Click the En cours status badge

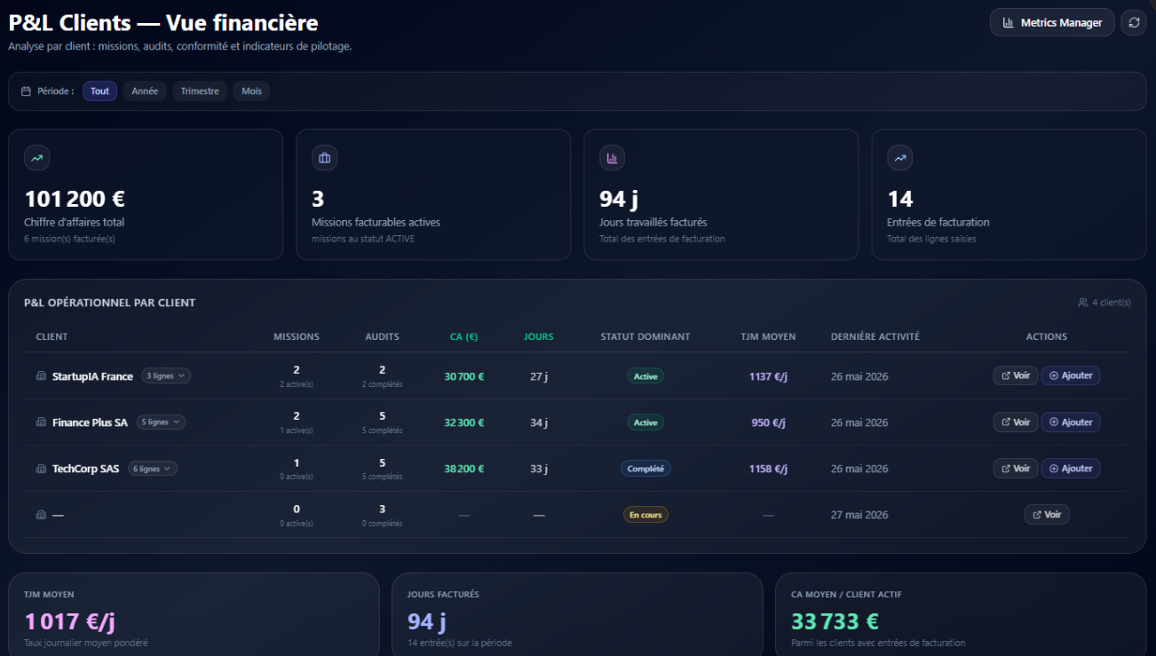coord(645,515)
